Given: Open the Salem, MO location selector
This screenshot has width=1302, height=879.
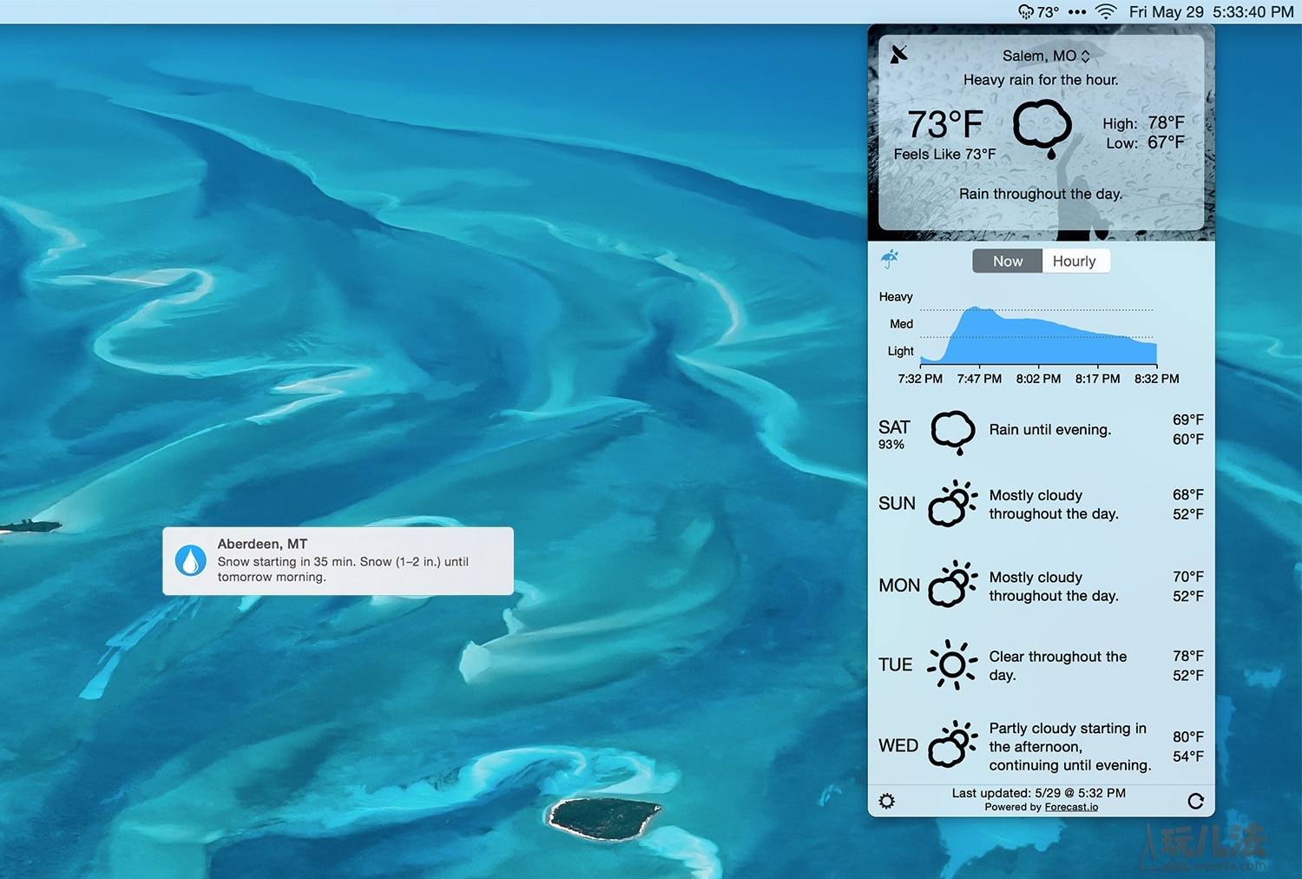Looking at the screenshot, I should tap(1046, 56).
